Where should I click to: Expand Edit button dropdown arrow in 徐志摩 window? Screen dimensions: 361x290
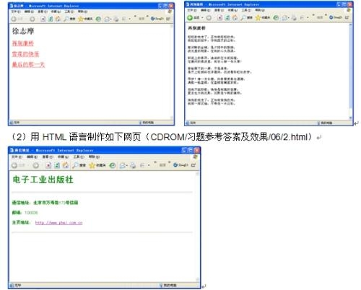130,19
